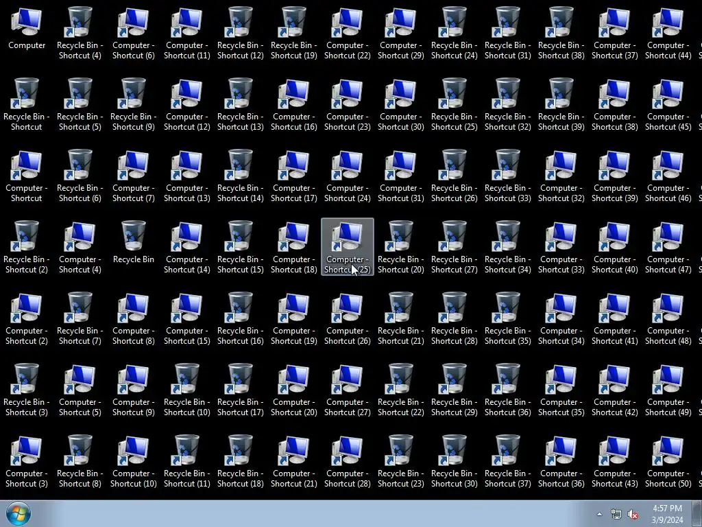Viewport: 702px width, 527px height.
Task: Click Recycle Bin - Shortcut (38) icon
Action: (x=561, y=33)
